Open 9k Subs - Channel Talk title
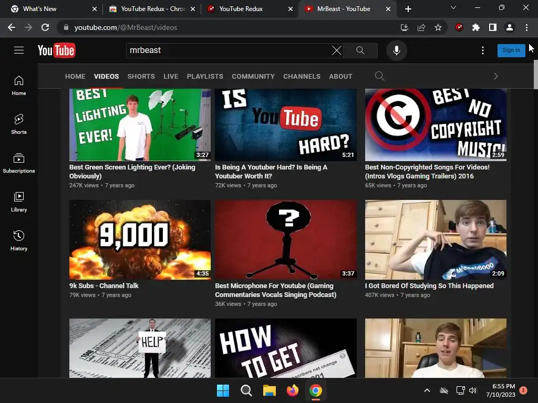This screenshot has width=538, height=403. (x=104, y=286)
